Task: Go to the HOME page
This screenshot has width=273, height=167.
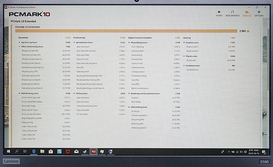Action: tap(219, 13)
